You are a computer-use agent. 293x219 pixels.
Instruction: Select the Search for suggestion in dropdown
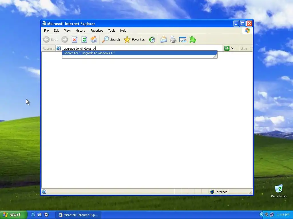pos(139,53)
